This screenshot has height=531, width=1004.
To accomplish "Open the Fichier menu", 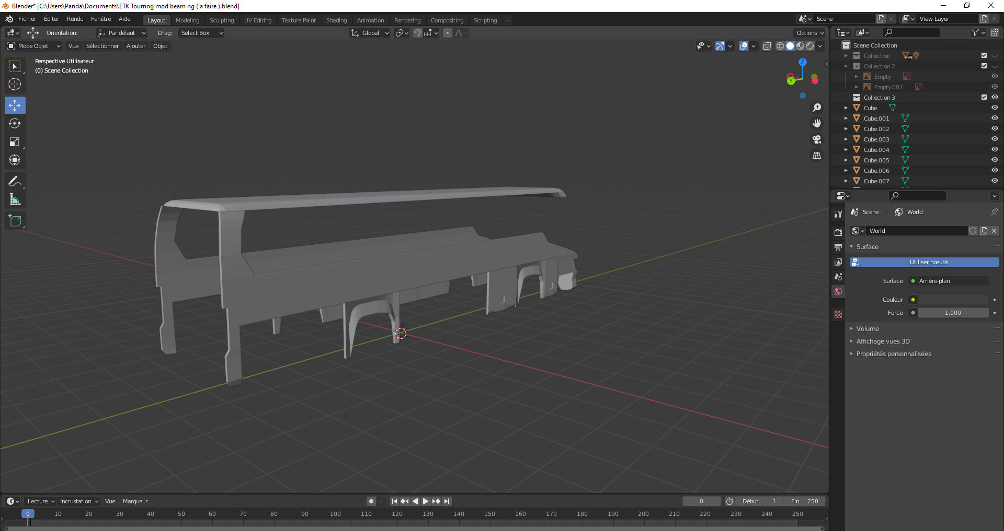I will [27, 19].
